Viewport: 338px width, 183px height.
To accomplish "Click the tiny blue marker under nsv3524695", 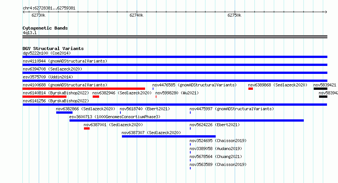I will (190, 144).
